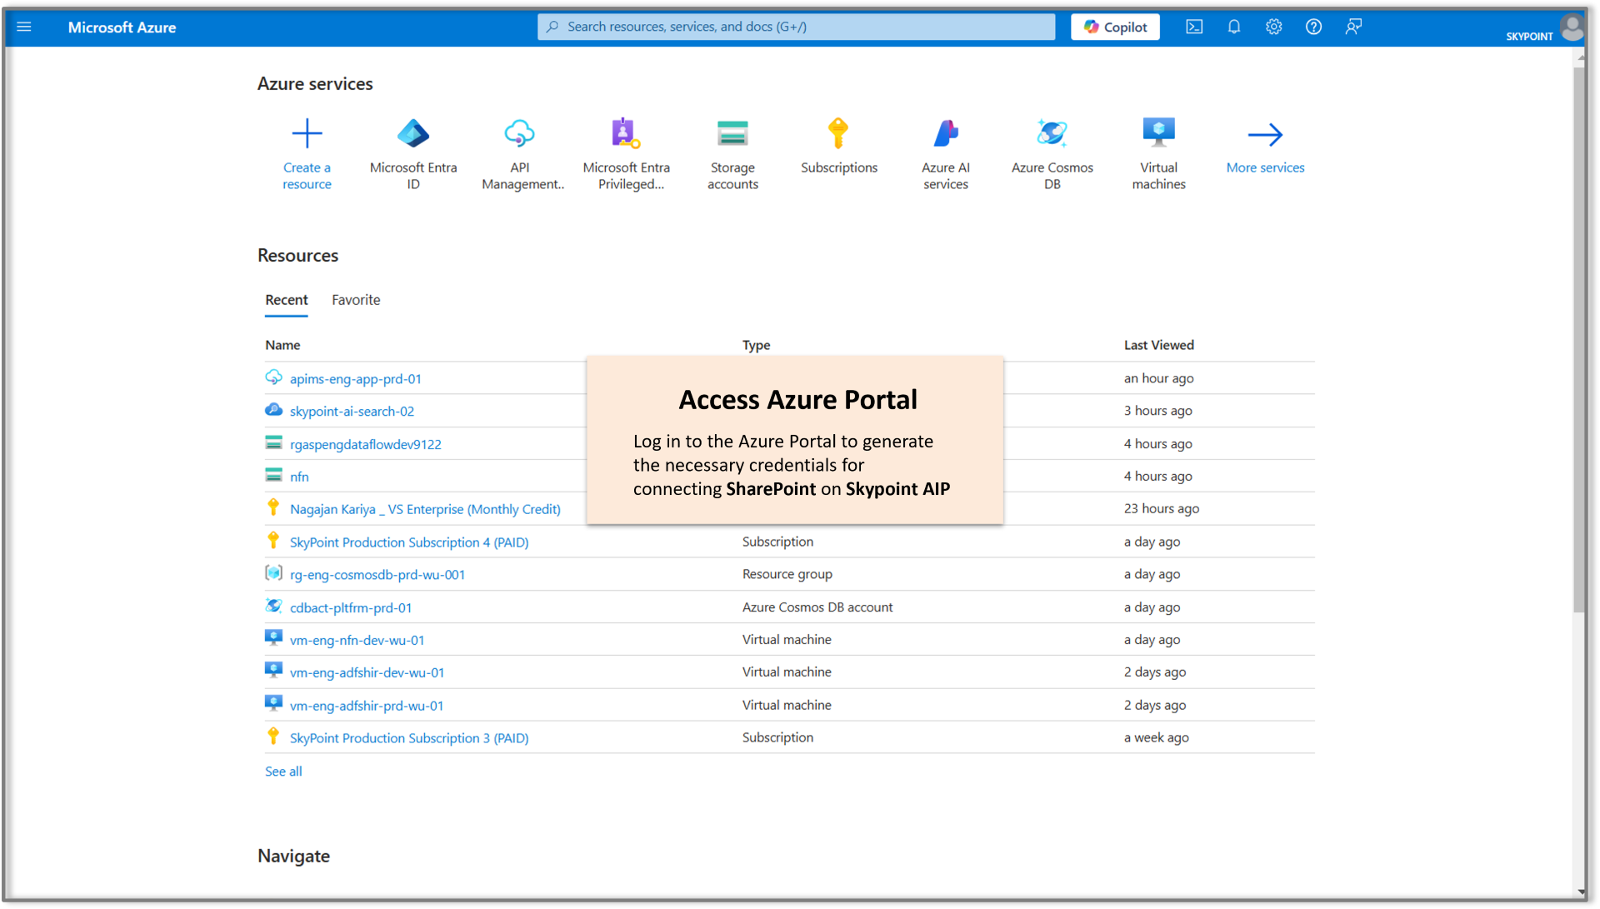
Task: Open skypoint-ai-search-02 resource
Action: 351,411
